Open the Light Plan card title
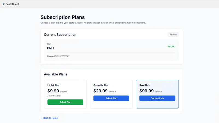The image size is (219, 123). tap(54, 85)
